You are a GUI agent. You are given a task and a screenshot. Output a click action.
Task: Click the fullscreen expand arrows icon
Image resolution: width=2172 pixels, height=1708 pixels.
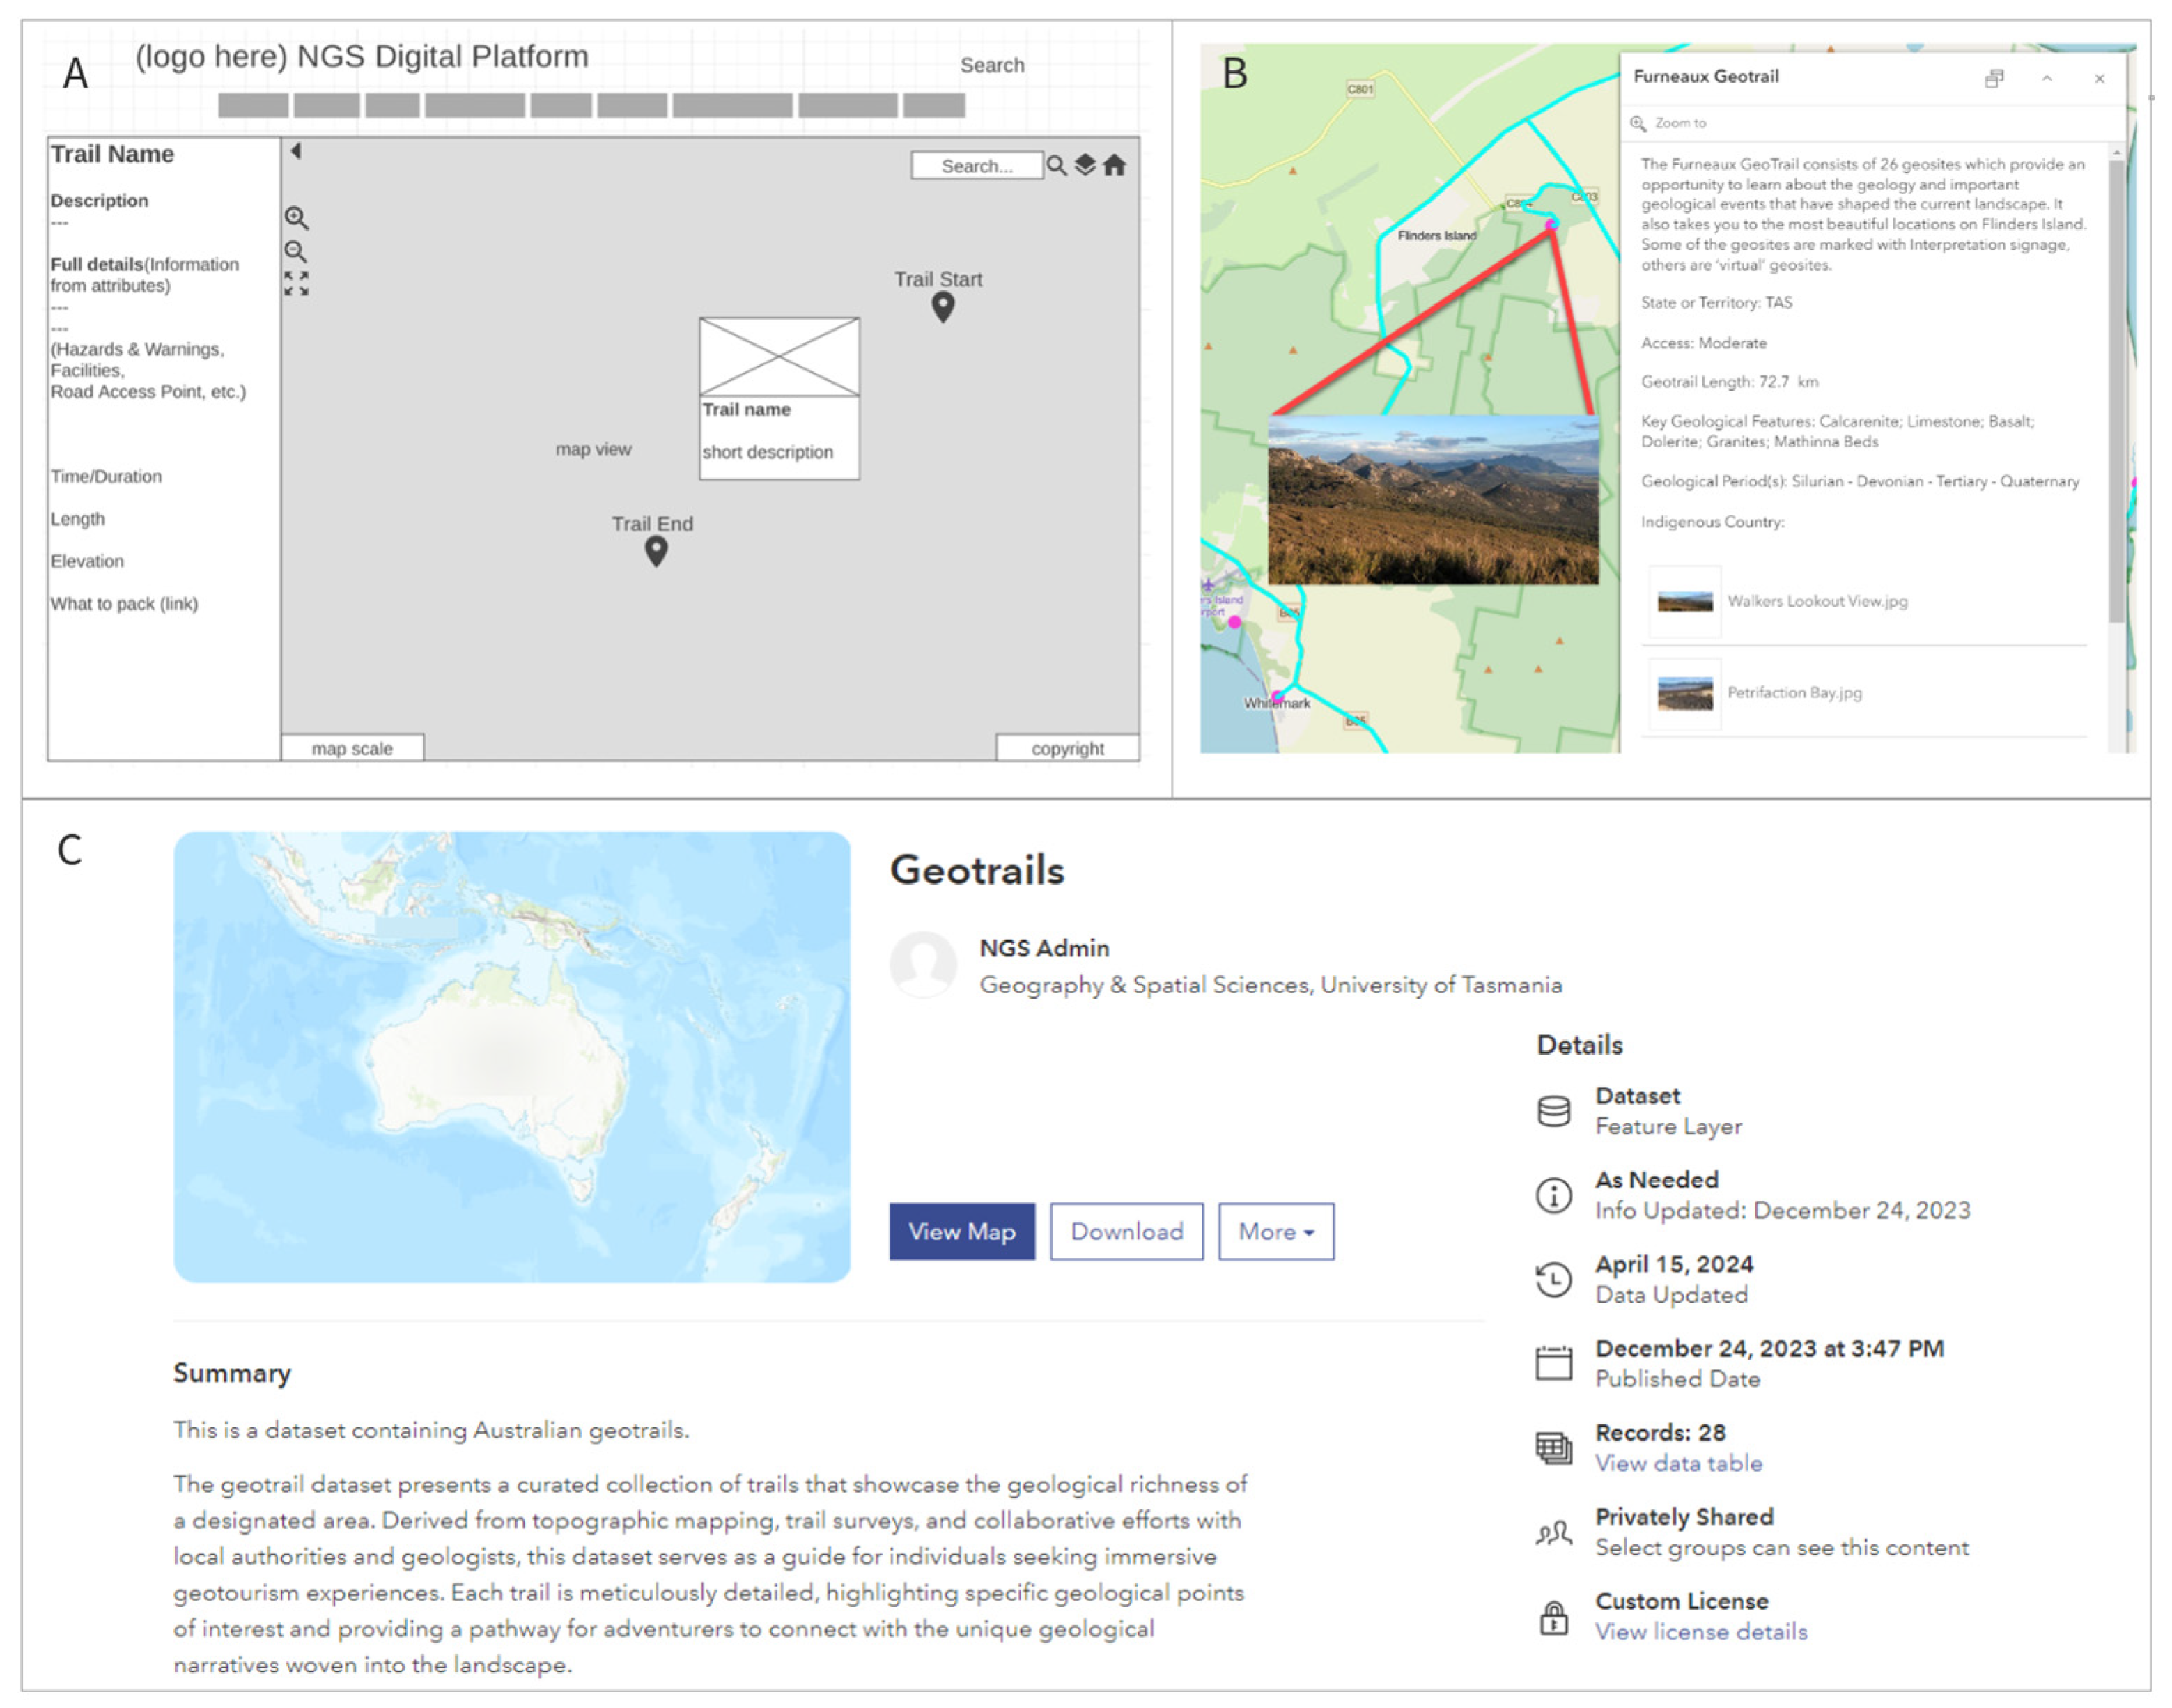[296, 284]
